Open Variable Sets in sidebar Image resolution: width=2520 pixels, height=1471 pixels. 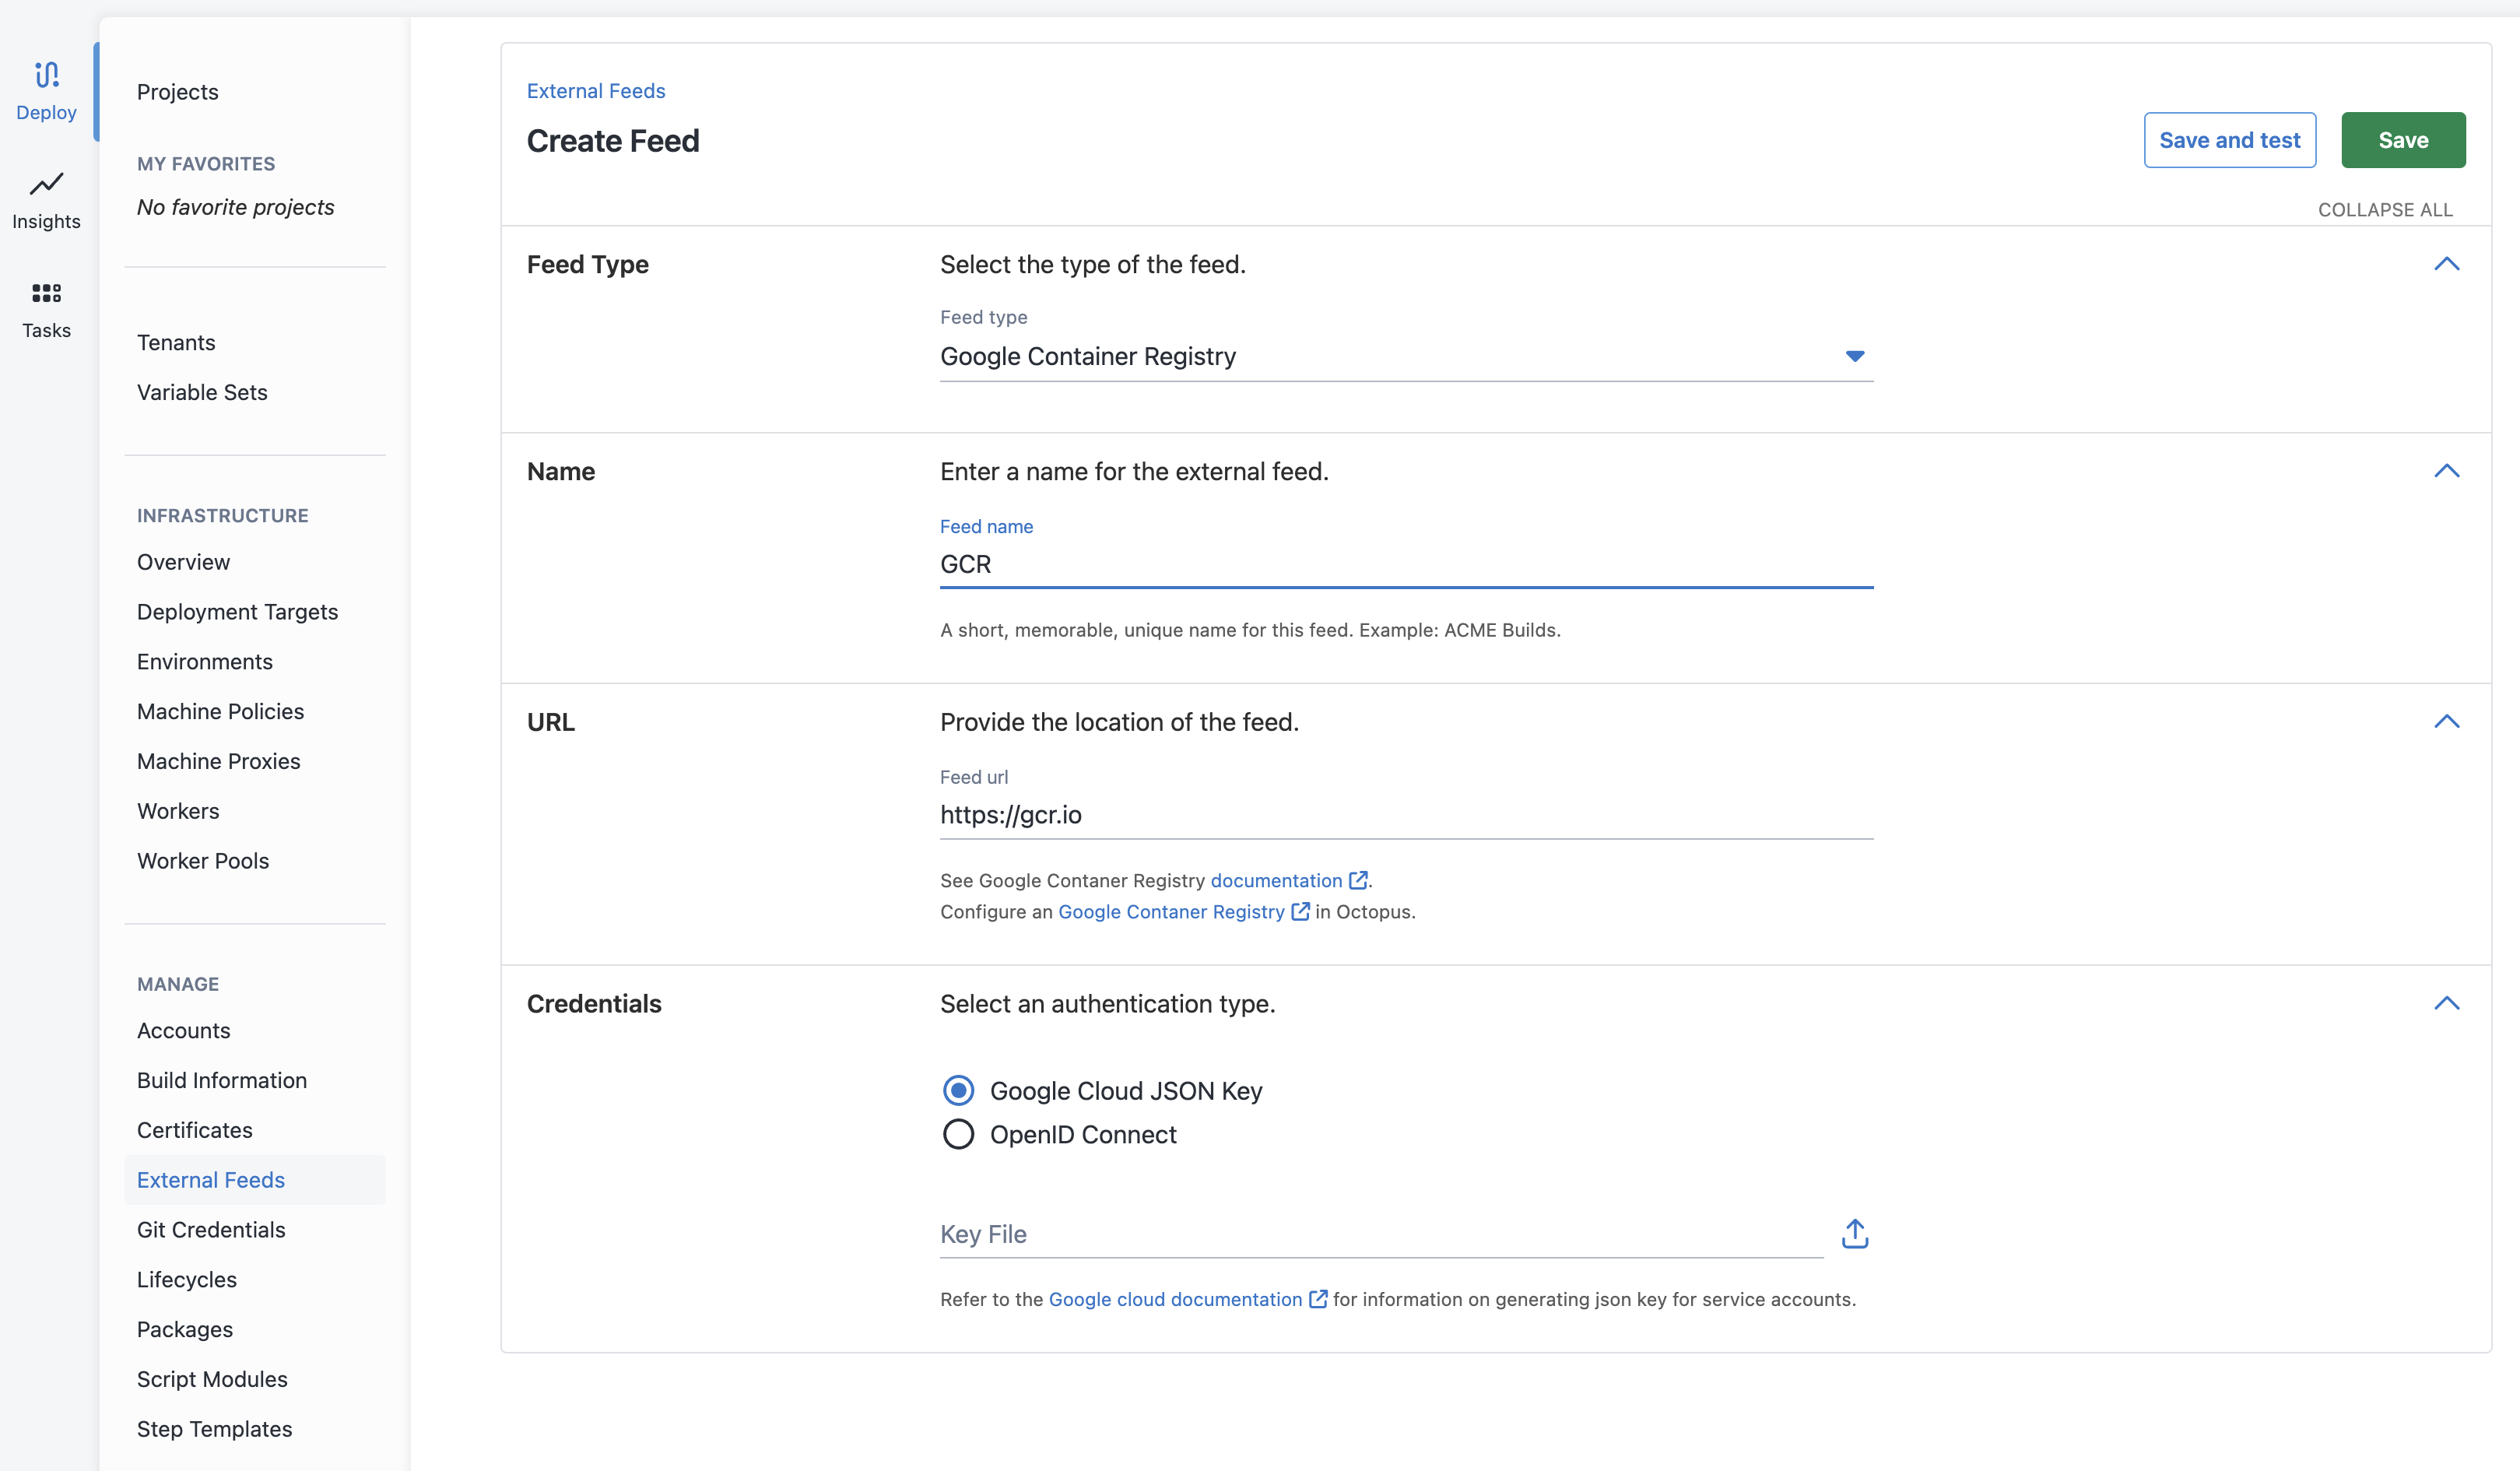pyautogui.click(x=202, y=392)
